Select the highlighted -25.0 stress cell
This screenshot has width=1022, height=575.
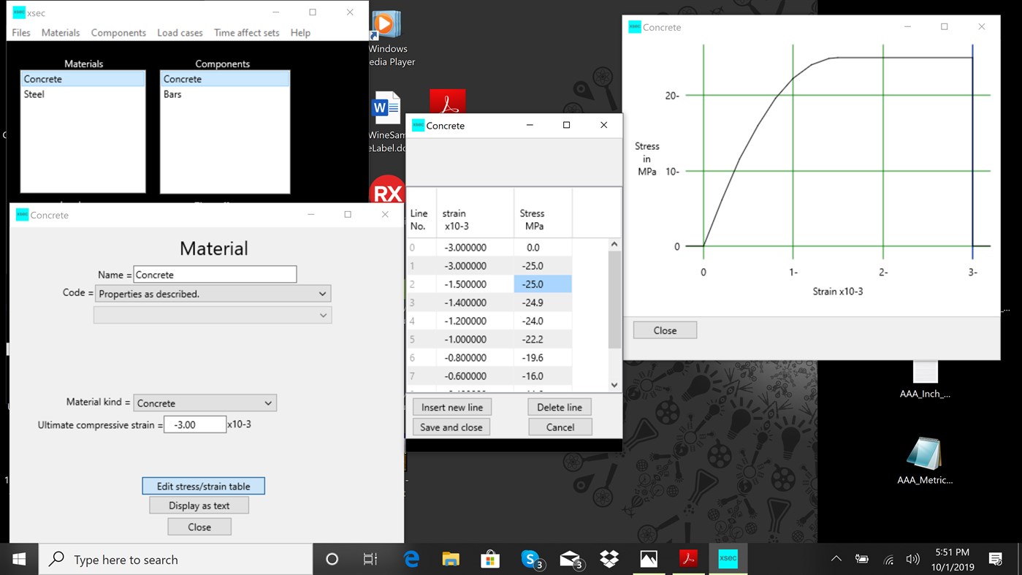[544, 283]
